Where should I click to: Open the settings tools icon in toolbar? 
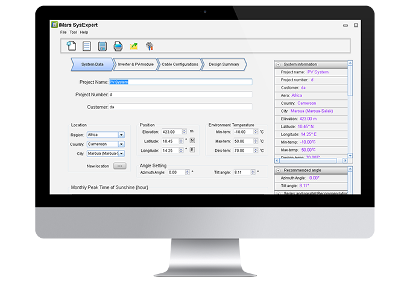150,46
